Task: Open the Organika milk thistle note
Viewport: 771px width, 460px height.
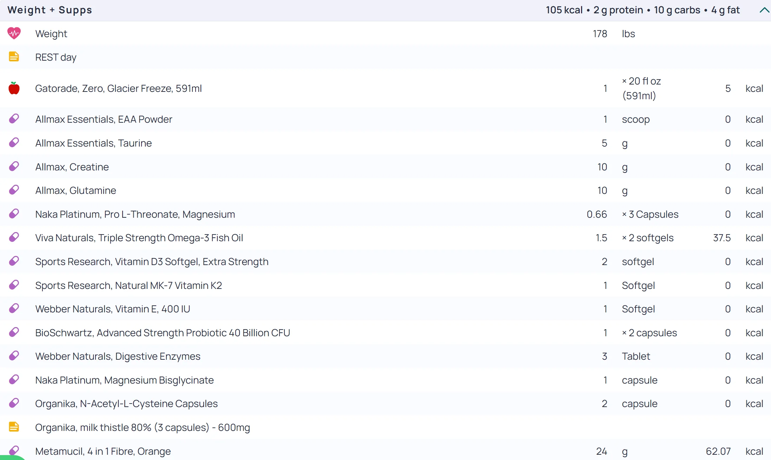Action: (x=143, y=427)
